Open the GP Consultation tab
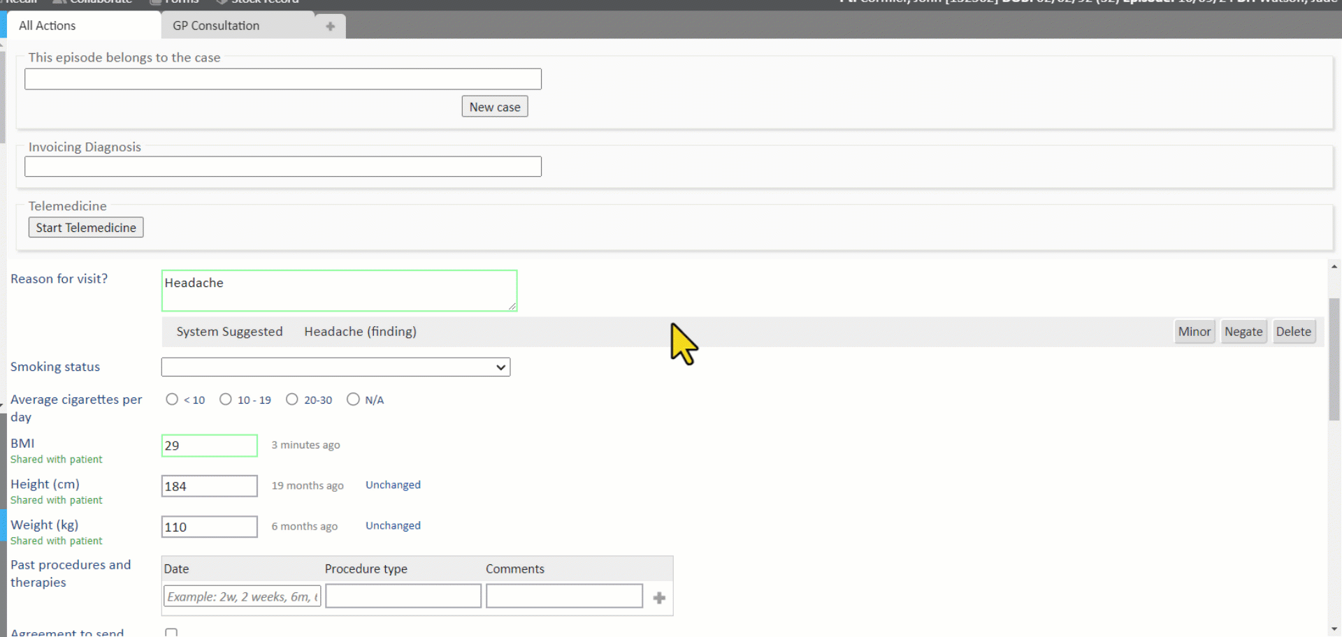 point(216,26)
